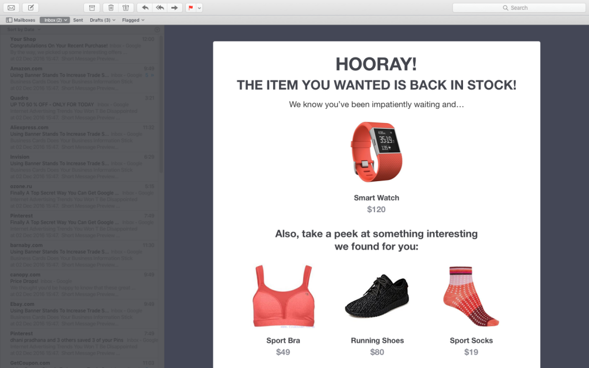Select the barnaby.com message
Viewport: 589px width, 368px height.
[82, 255]
